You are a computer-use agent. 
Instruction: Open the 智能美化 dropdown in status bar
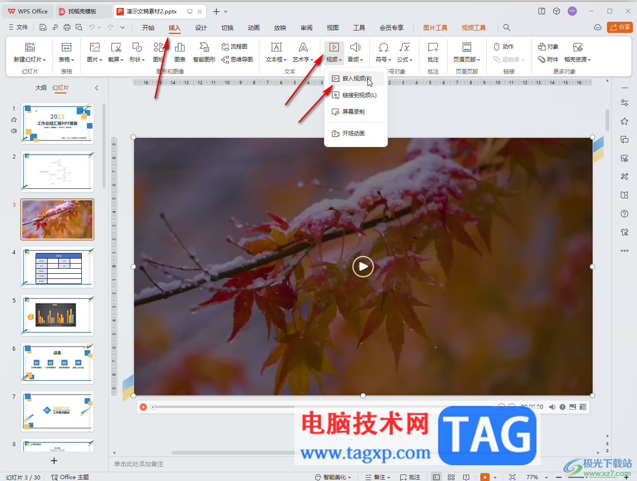click(333, 477)
